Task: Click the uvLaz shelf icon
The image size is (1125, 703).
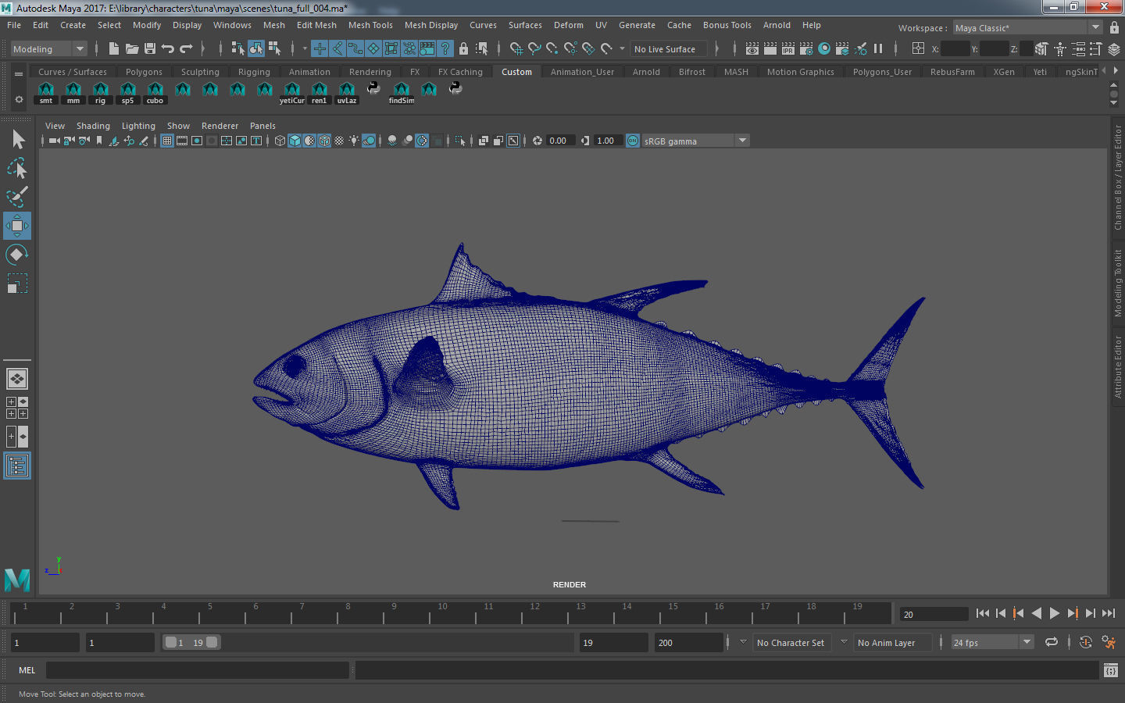Action: 347,93
